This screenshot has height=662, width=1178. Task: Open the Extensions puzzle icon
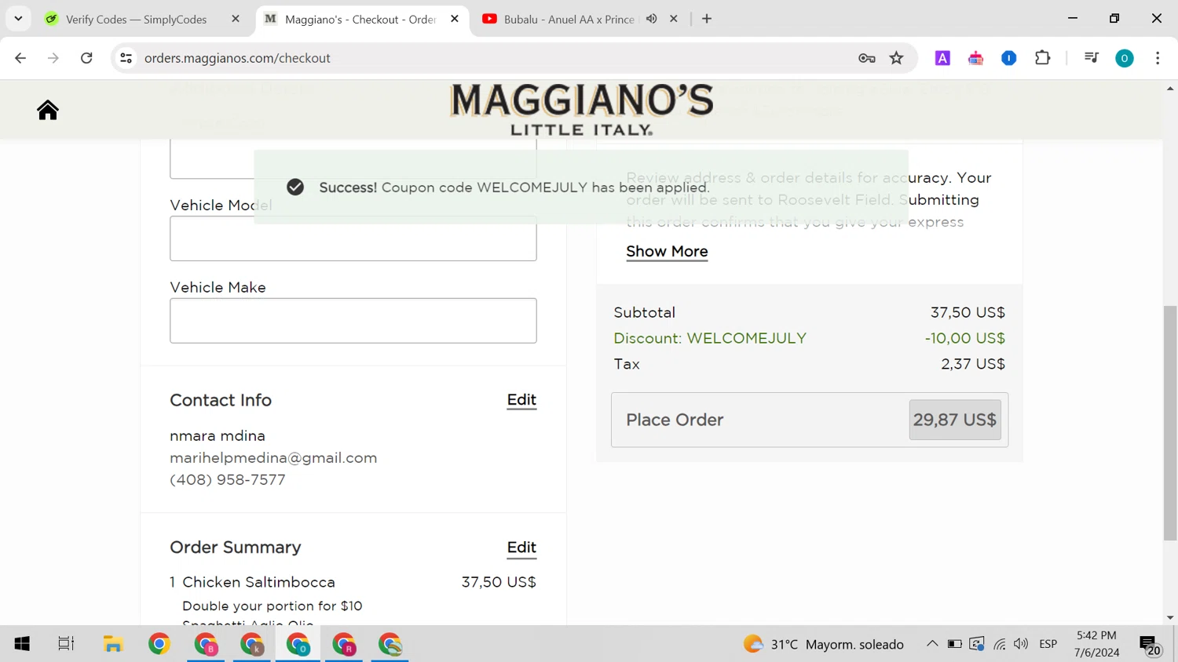(1042, 58)
